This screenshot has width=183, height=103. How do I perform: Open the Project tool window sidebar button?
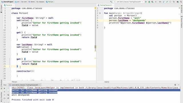[1, 9]
